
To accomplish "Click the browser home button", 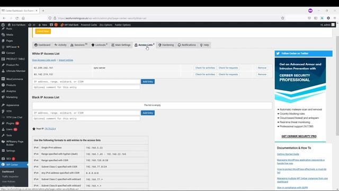I will pos(23,18).
